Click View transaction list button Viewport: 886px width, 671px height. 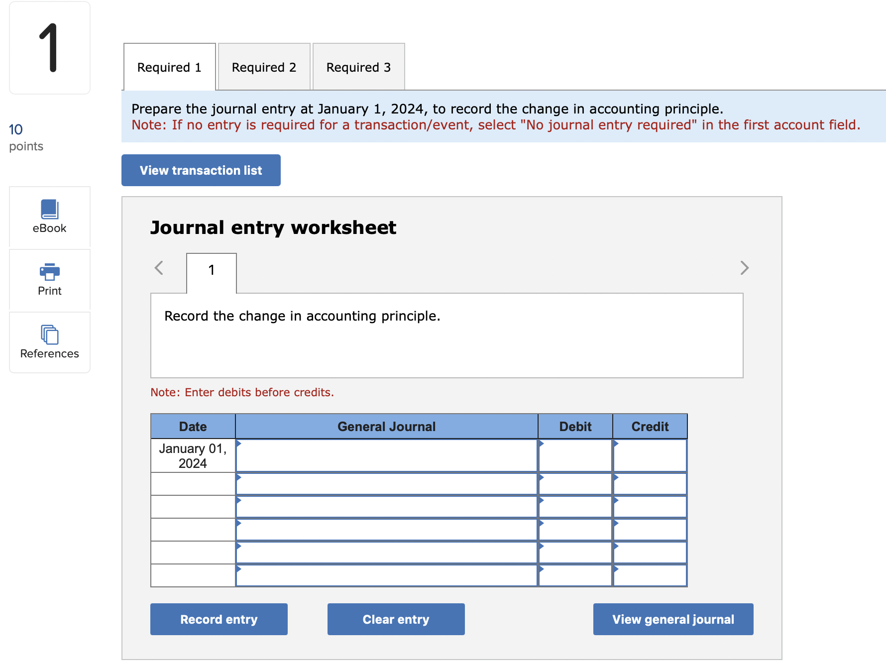(x=201, y=170)
